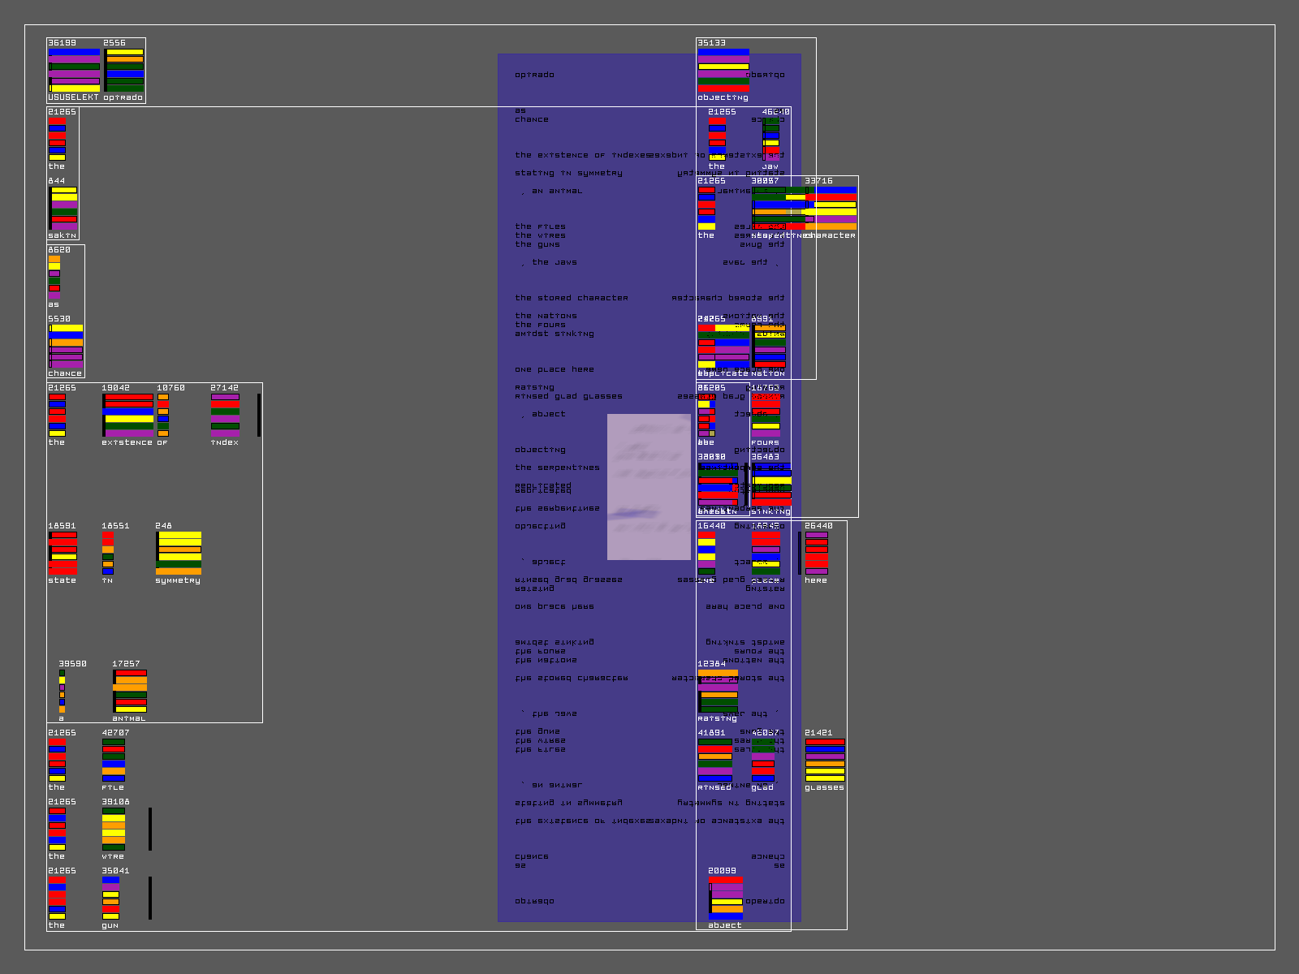Select the index block numbered 27142
The image size is (1299, 974).
[225, 416]
